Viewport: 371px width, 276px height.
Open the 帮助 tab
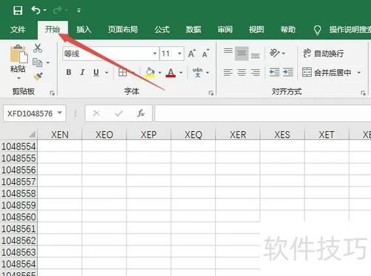coord(288,29)
